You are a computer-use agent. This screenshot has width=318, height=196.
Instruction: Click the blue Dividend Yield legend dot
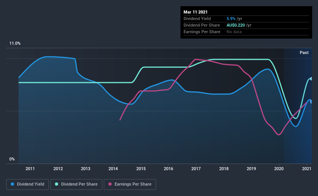pos(12,184)
